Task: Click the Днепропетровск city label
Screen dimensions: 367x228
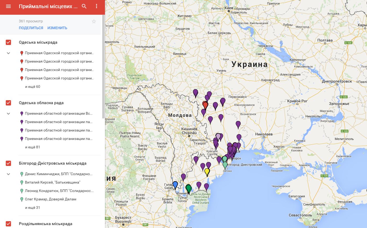Action: point(337,82)
